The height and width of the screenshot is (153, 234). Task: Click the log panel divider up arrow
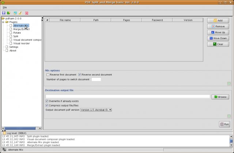(x=3, y=131)
